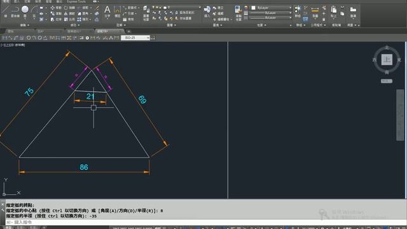Image resolution: width=407 pixels, height=229 pixels.
Task: Select the 21 dimension text
Action: click(x=90, y=97)
